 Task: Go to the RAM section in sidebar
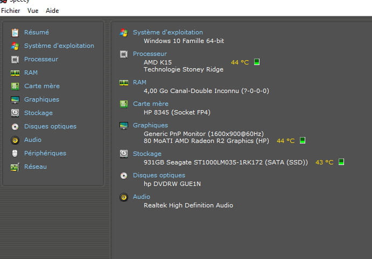31,73
